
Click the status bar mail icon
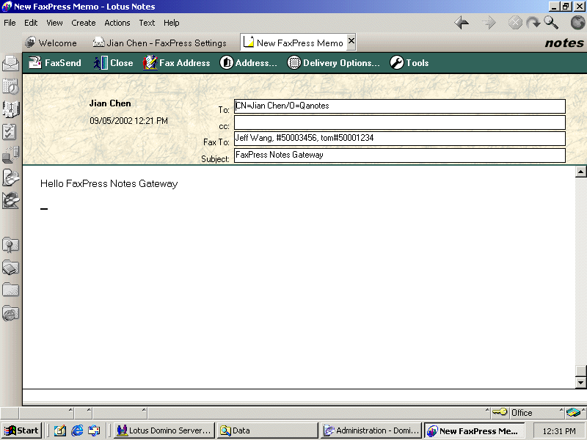[573, 412]
